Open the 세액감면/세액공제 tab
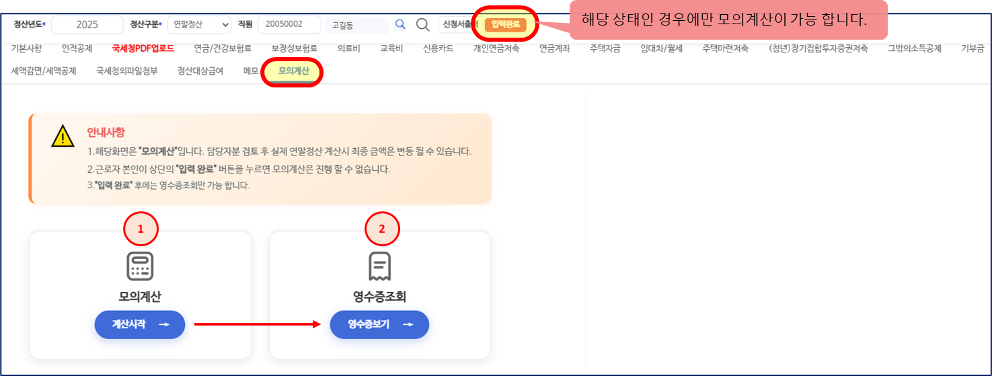This screenshot has width=992, height=376. click(44, 71)
